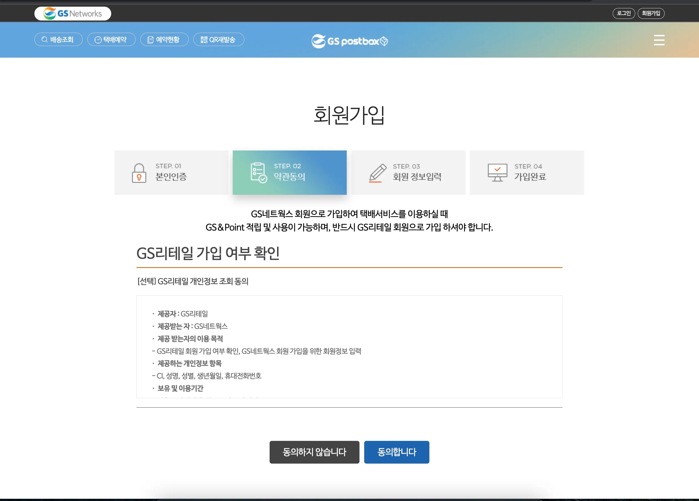699x501 pixels.
Task: Click the lock icon in STEP 01
Action: pos(139,173)
